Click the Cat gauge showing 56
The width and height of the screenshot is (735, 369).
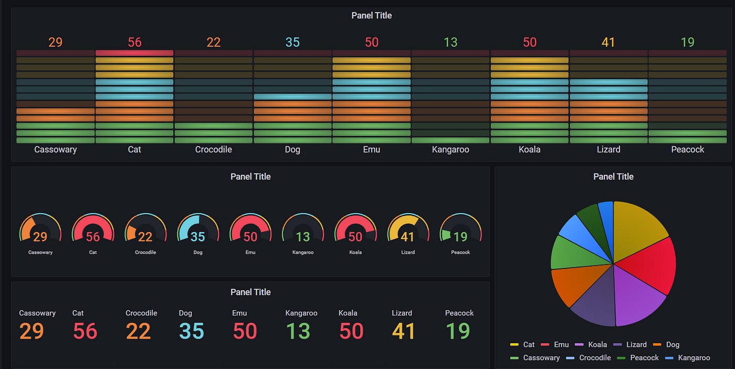point(93,231)
